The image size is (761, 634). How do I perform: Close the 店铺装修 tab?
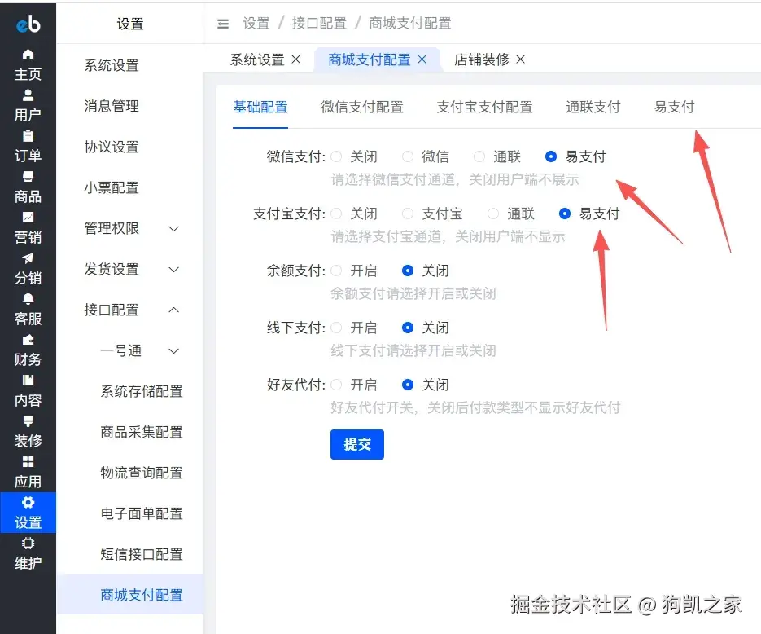pos(519,59)
